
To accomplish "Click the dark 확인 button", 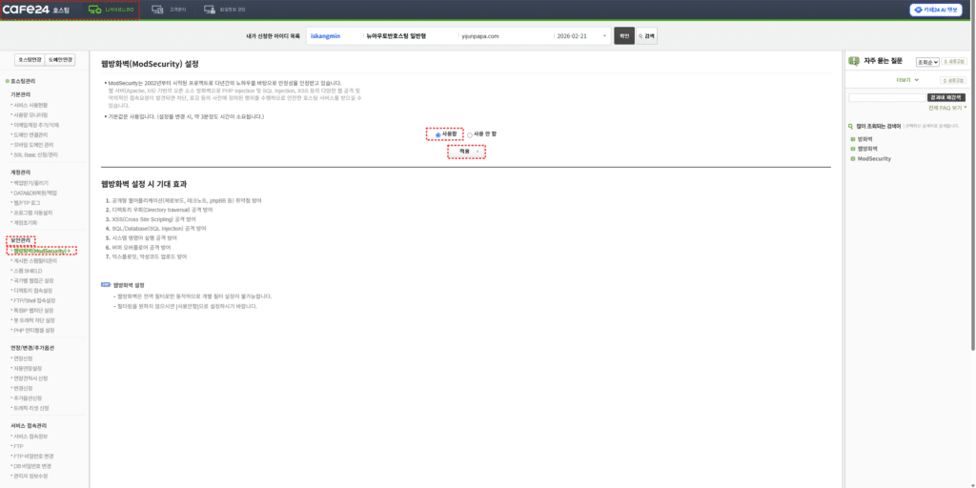I will coord(623,36).
